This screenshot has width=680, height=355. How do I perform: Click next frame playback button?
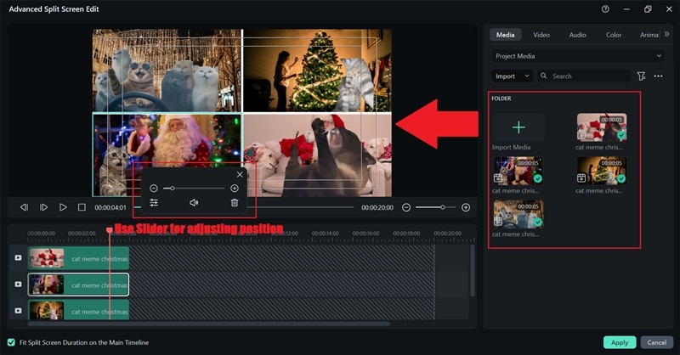click(x=44, y=207)
